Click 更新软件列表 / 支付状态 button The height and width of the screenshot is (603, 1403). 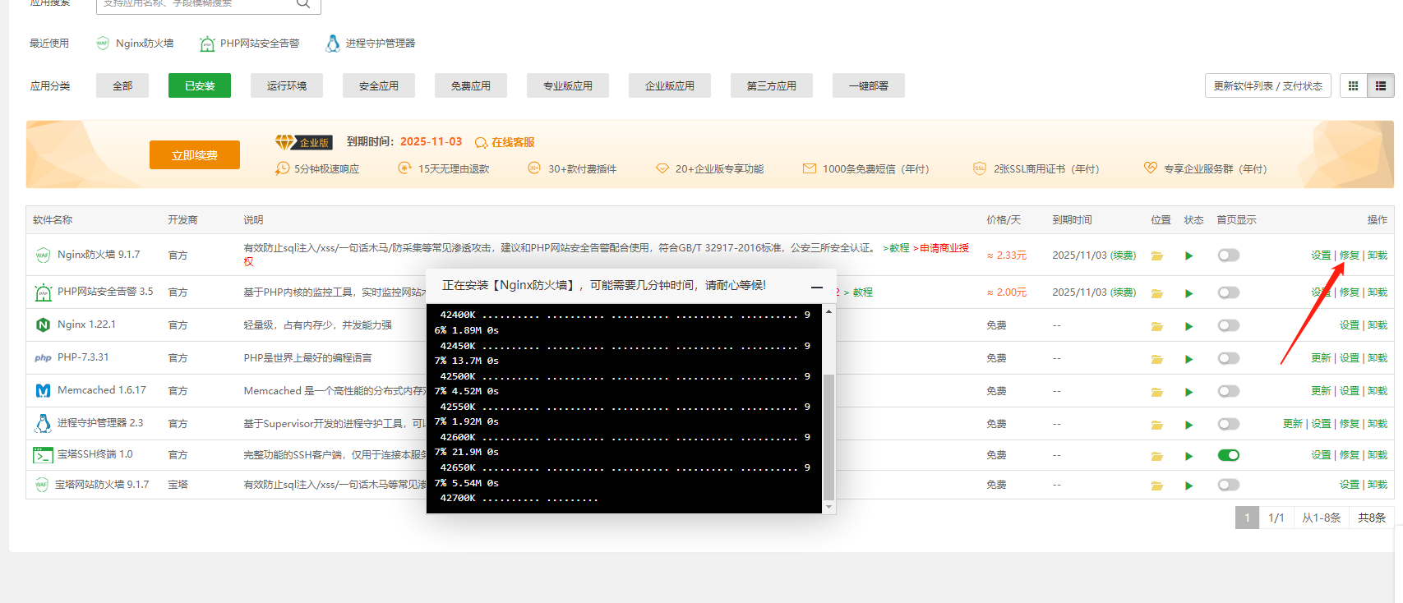coord(1268,85)
